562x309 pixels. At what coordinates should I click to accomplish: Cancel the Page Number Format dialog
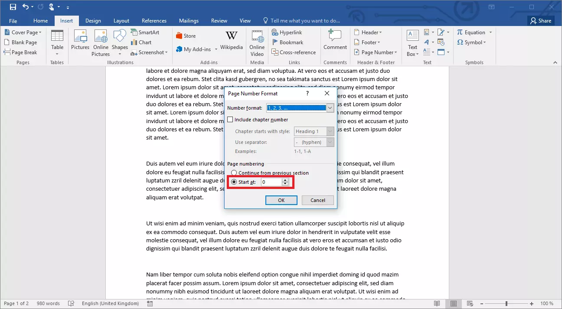point(317,200)
